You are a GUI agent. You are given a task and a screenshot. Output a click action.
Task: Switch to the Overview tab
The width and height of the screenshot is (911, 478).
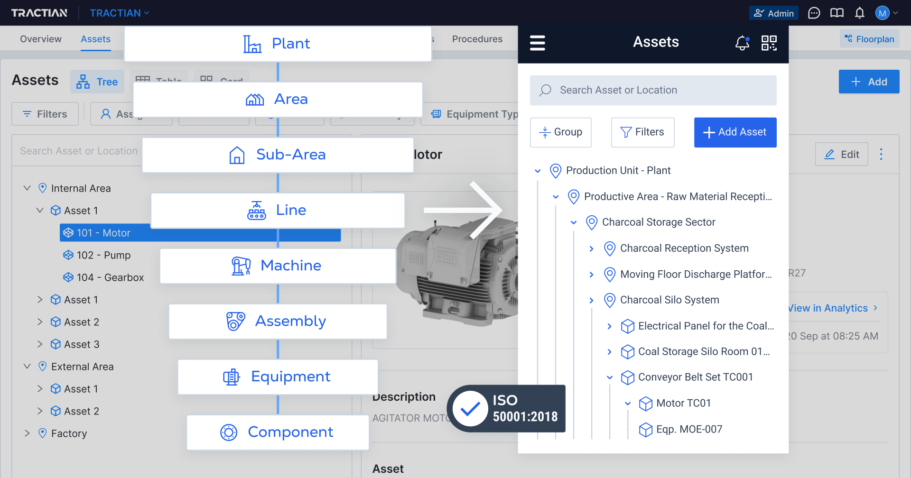click(x=41, y=38)
